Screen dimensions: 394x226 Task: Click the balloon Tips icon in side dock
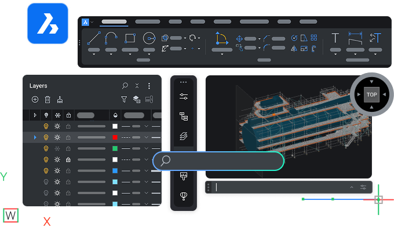coord(184,196)
